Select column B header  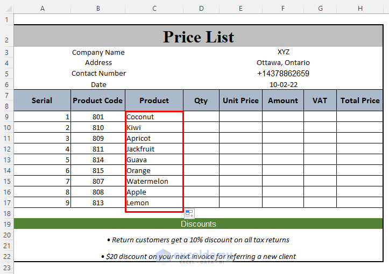click(x=98, y=9)
